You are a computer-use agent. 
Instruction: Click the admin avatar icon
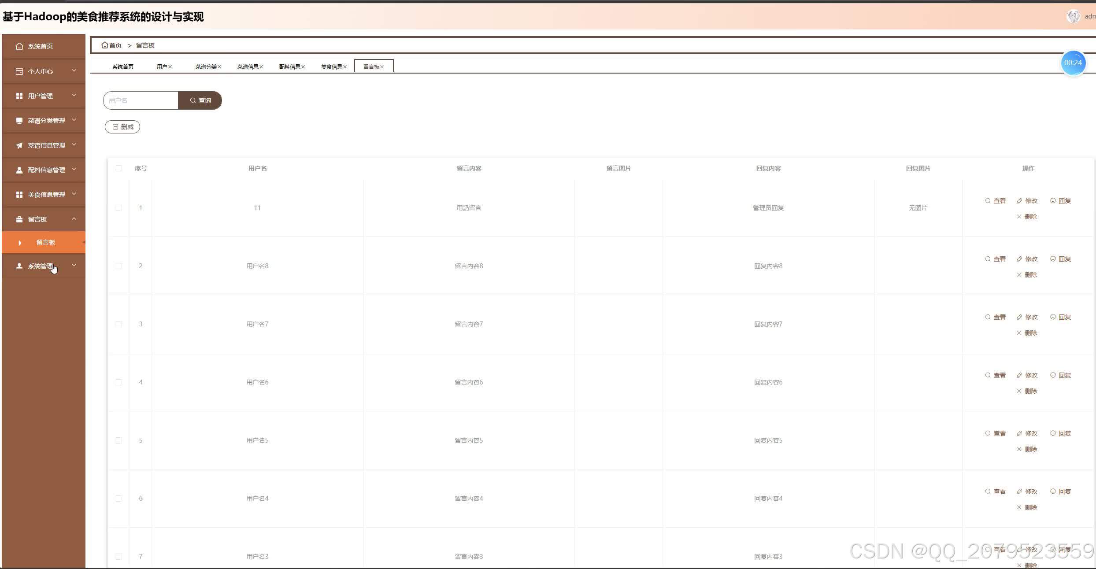(1073, 17)
